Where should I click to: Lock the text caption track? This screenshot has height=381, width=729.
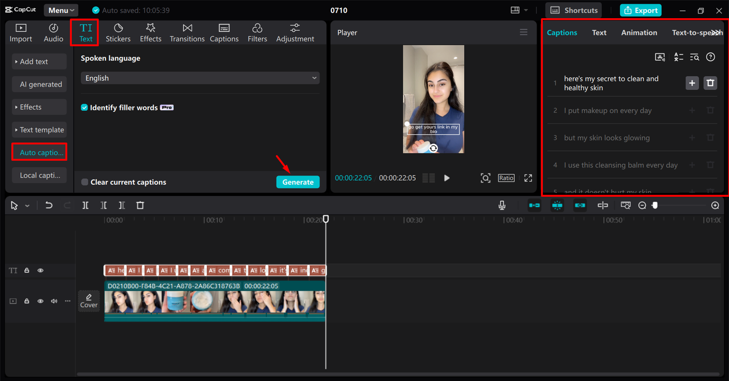[x=27, y=271]
